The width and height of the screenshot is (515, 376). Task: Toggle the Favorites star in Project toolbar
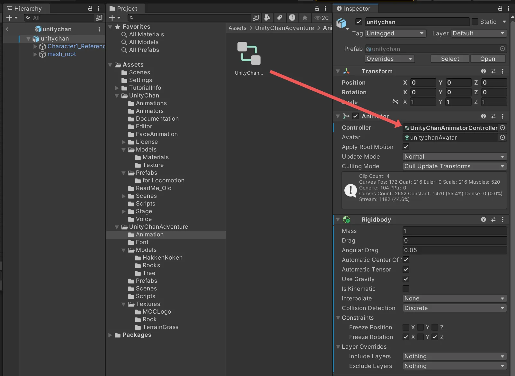[305, 18]
